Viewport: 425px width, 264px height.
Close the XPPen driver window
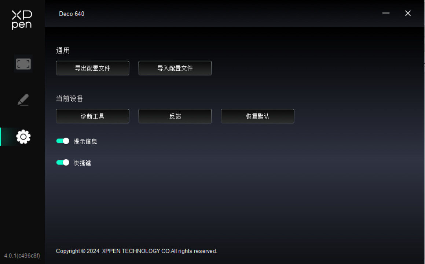pos(408,13)
